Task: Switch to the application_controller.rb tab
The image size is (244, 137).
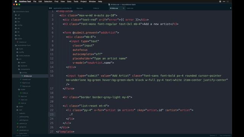Action: [63, 8]
